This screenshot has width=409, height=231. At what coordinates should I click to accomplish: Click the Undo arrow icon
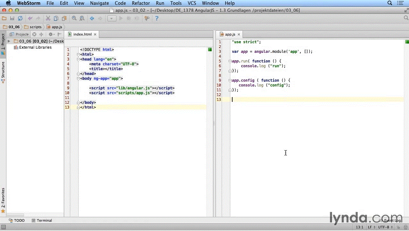pos(30,19)
